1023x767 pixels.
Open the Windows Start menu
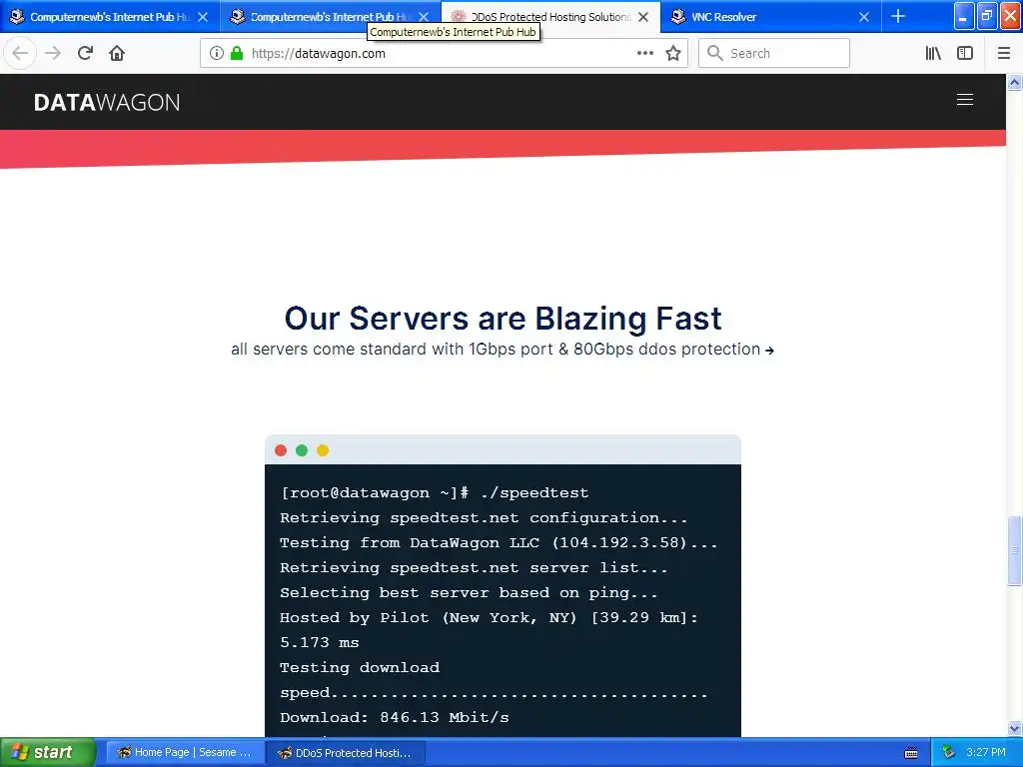point(46,753)
